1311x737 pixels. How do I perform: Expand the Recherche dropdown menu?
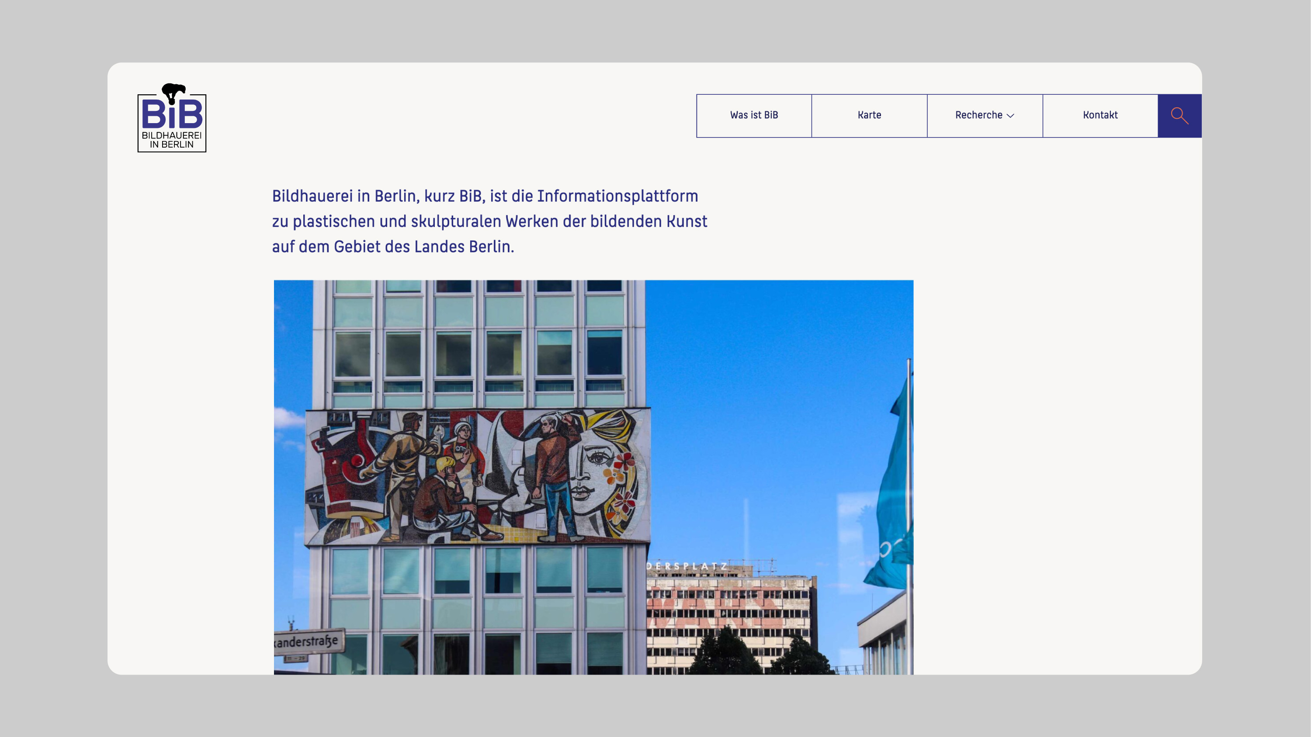coord(985,115)
